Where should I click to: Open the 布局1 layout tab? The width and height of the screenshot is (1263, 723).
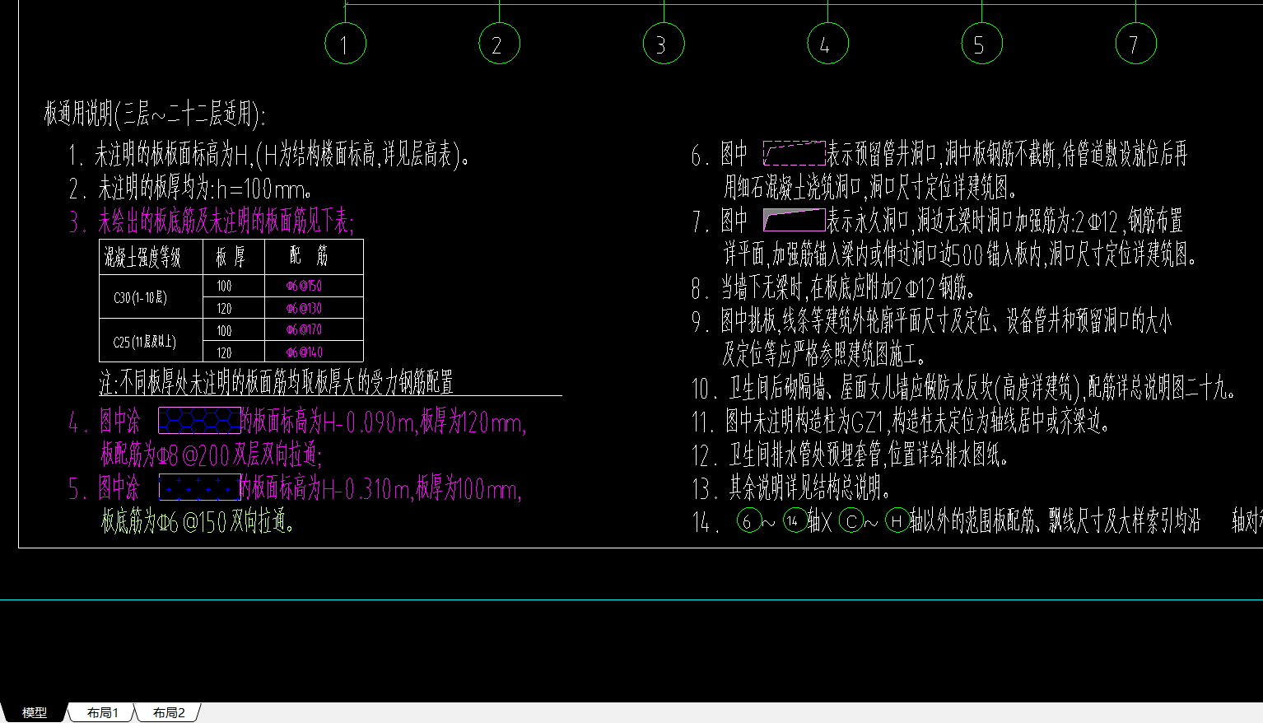pyautogui.click(x=103, y=712)
